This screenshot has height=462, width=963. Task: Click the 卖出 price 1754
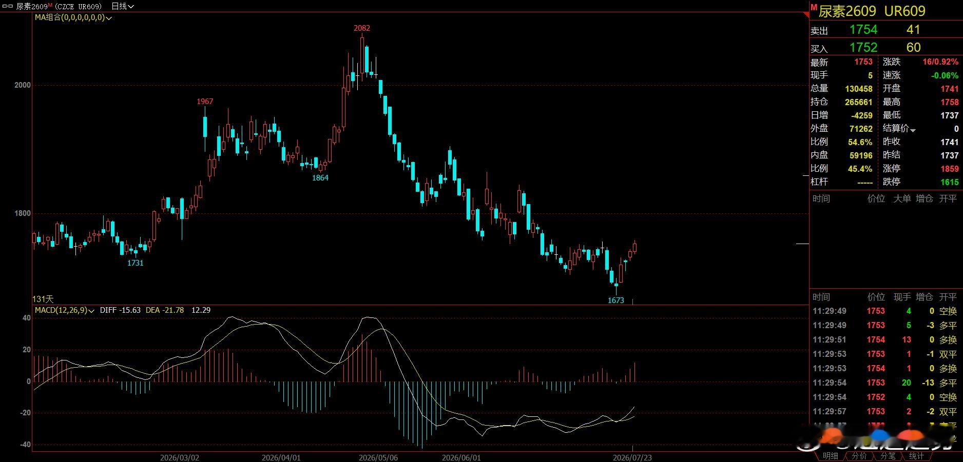coord(863,30)
